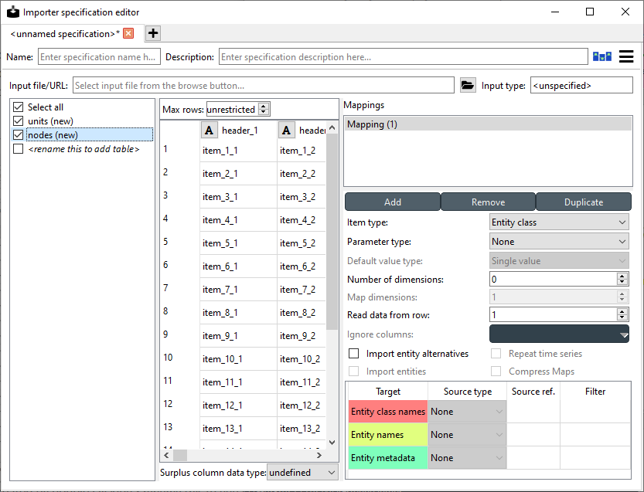The image size is (644, 492).
Task: Click the header_1 column header
Action: (238, 131)
